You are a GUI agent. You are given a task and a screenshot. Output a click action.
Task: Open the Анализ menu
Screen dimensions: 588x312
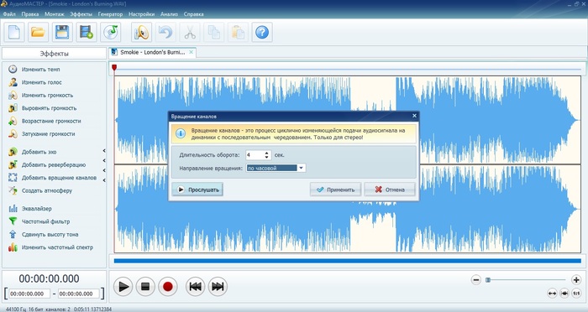(x=169, y=14)
